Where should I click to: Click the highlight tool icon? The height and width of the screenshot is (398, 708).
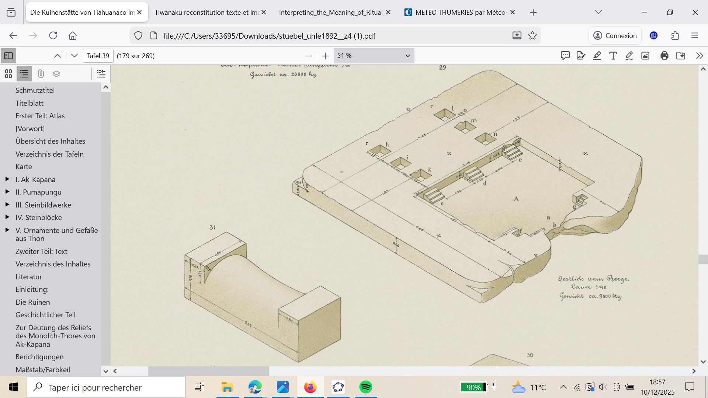tap(597, 56)
